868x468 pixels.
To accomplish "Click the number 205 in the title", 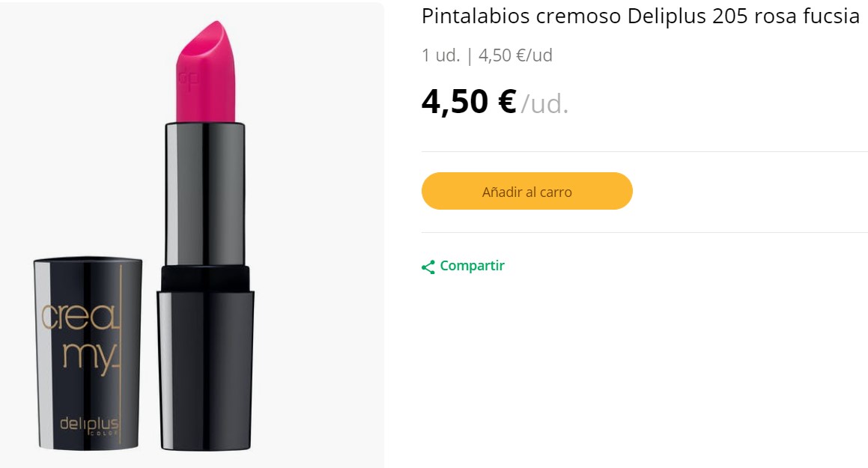I will 730,16.
